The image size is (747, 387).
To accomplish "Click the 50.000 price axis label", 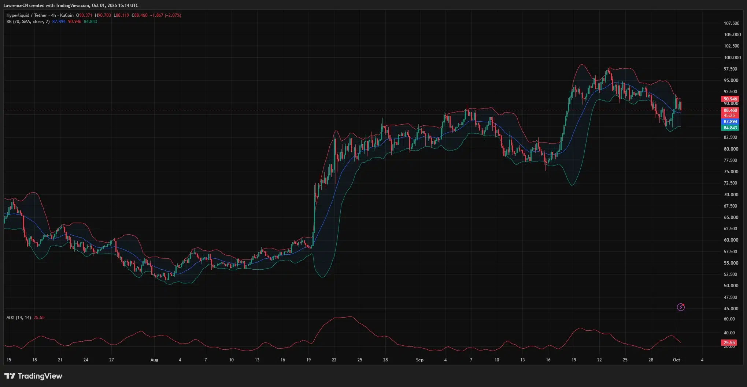I will (731, 286).
